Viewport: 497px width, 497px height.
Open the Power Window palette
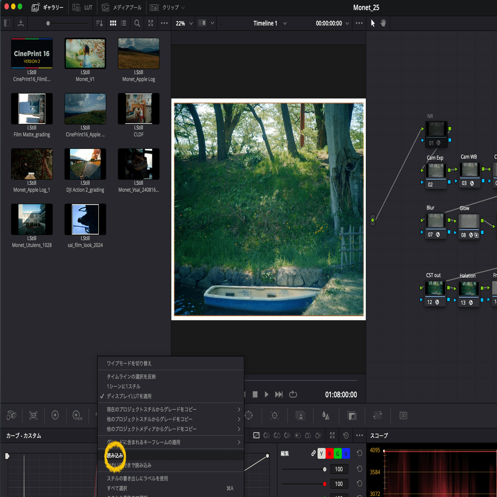coord(249,415)
